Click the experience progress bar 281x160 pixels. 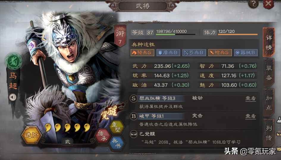click(x=176, y=34)
